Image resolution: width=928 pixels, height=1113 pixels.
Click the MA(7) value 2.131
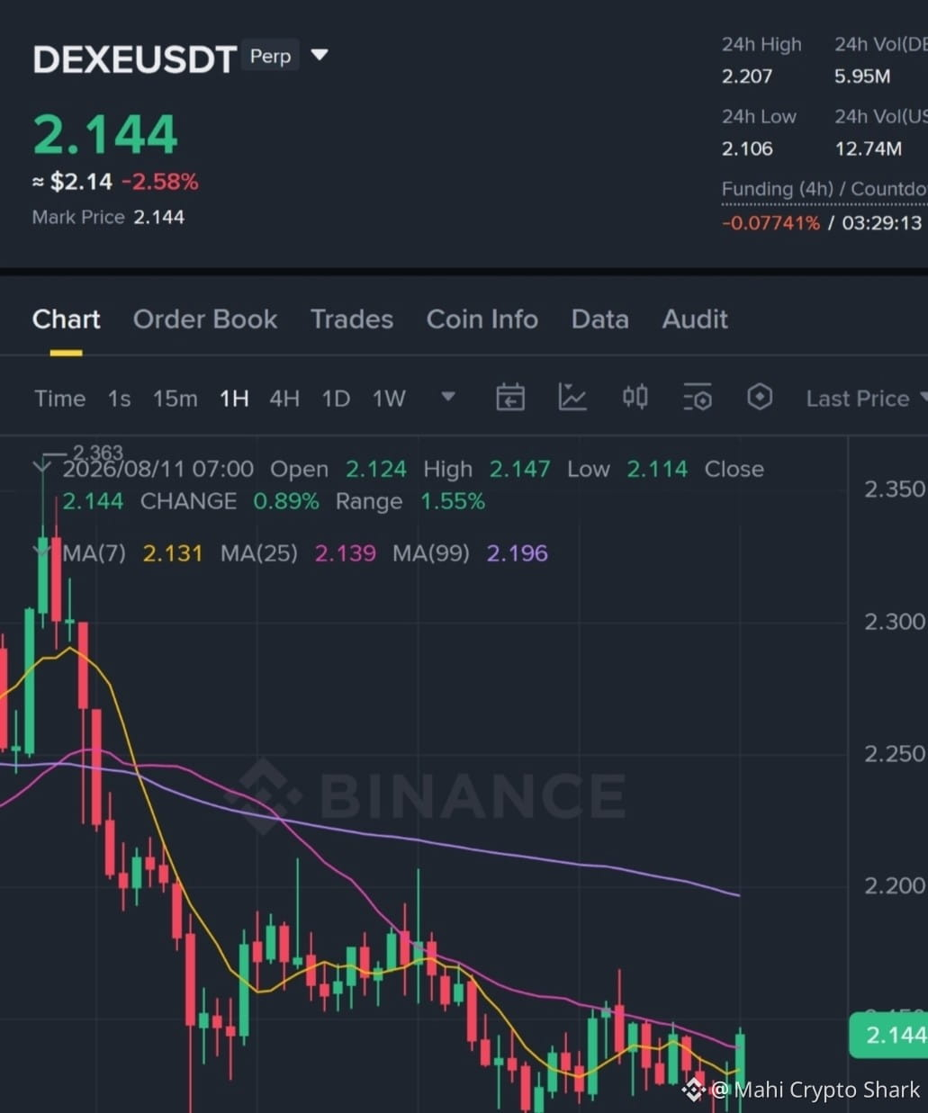[x=173, y=553]
